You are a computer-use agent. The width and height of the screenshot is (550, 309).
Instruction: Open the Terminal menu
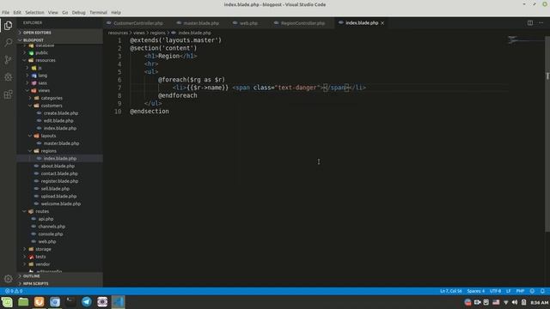tap(98, 12)
